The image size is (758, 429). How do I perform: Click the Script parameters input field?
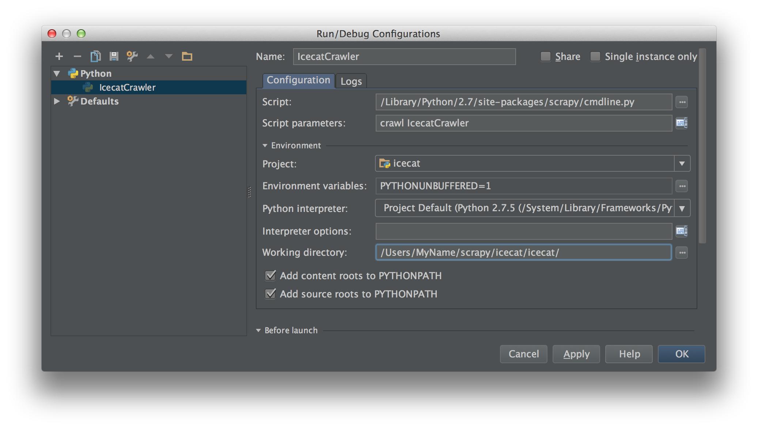[523, 122]
